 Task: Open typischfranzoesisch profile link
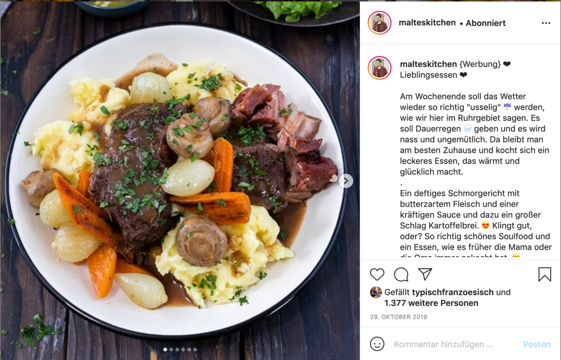453,292
